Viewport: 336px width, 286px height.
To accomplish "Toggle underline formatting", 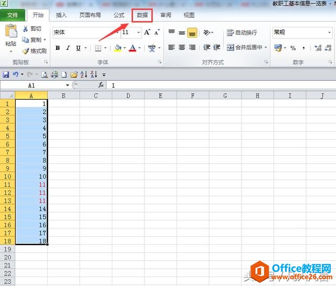I will click(x=78, y=48).
